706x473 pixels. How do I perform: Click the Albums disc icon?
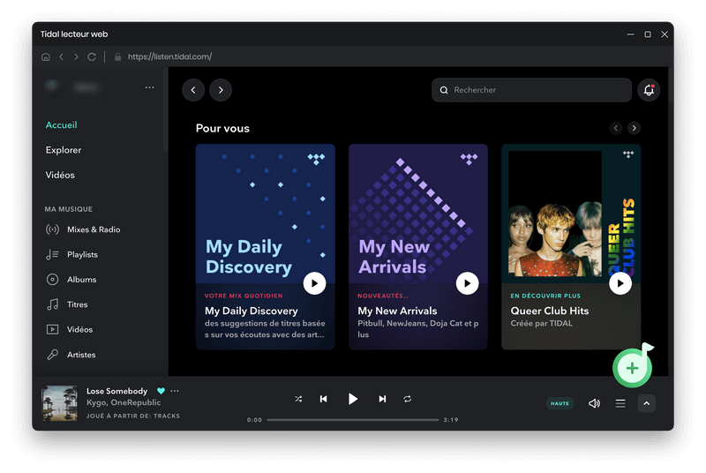point(52,280)
